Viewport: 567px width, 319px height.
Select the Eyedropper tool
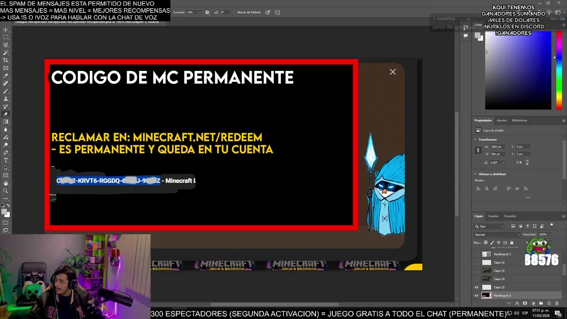click(x=6, y=75)
